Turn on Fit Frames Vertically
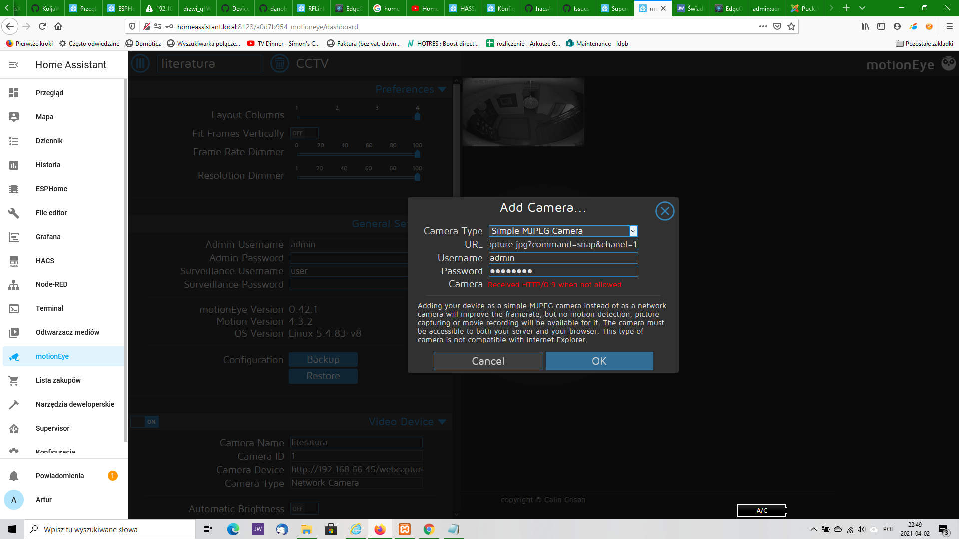 (x=304, y=133)
